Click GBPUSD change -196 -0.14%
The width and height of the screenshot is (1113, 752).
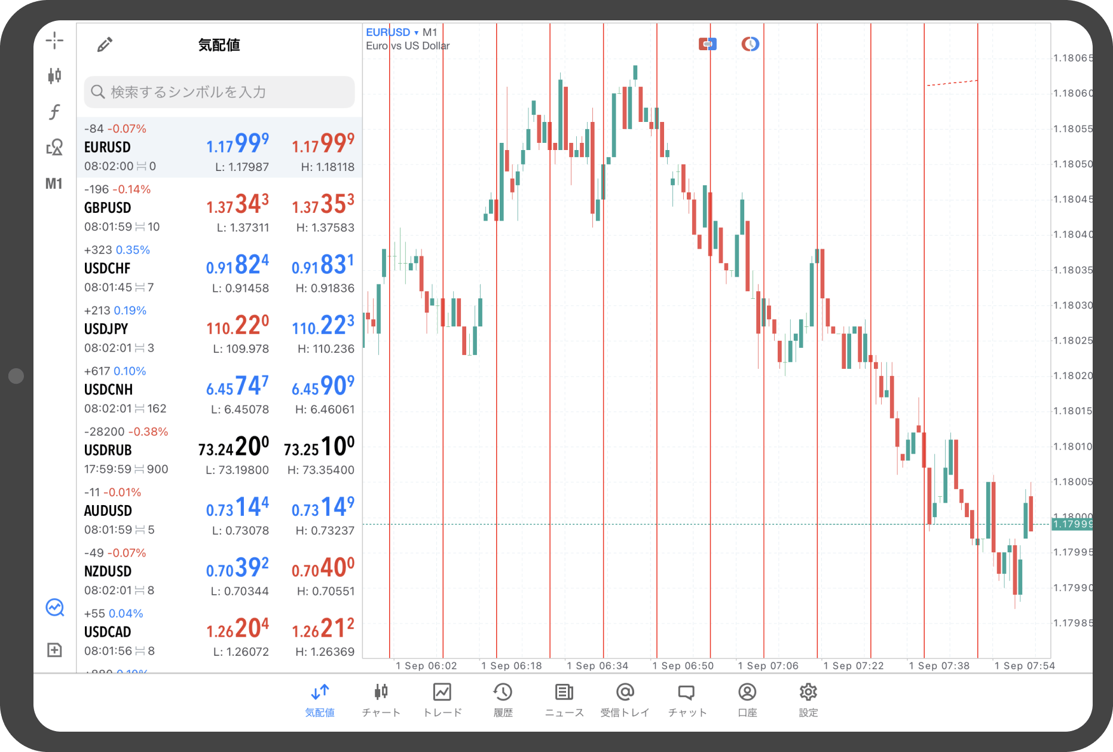pyautogui.click(x=117, y=189)
